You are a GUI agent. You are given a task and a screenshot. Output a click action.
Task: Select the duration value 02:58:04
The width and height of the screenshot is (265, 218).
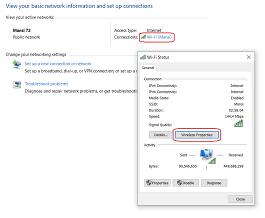click(x=236, y=110)
